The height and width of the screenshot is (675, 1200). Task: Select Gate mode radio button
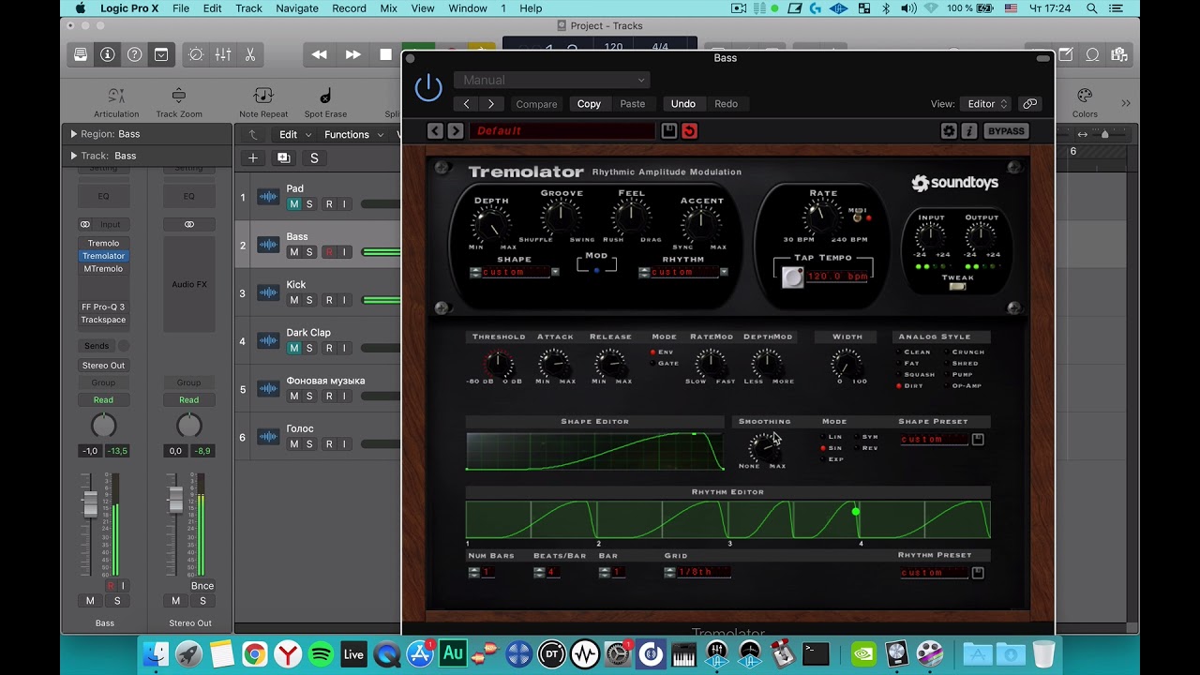[653, 363]
